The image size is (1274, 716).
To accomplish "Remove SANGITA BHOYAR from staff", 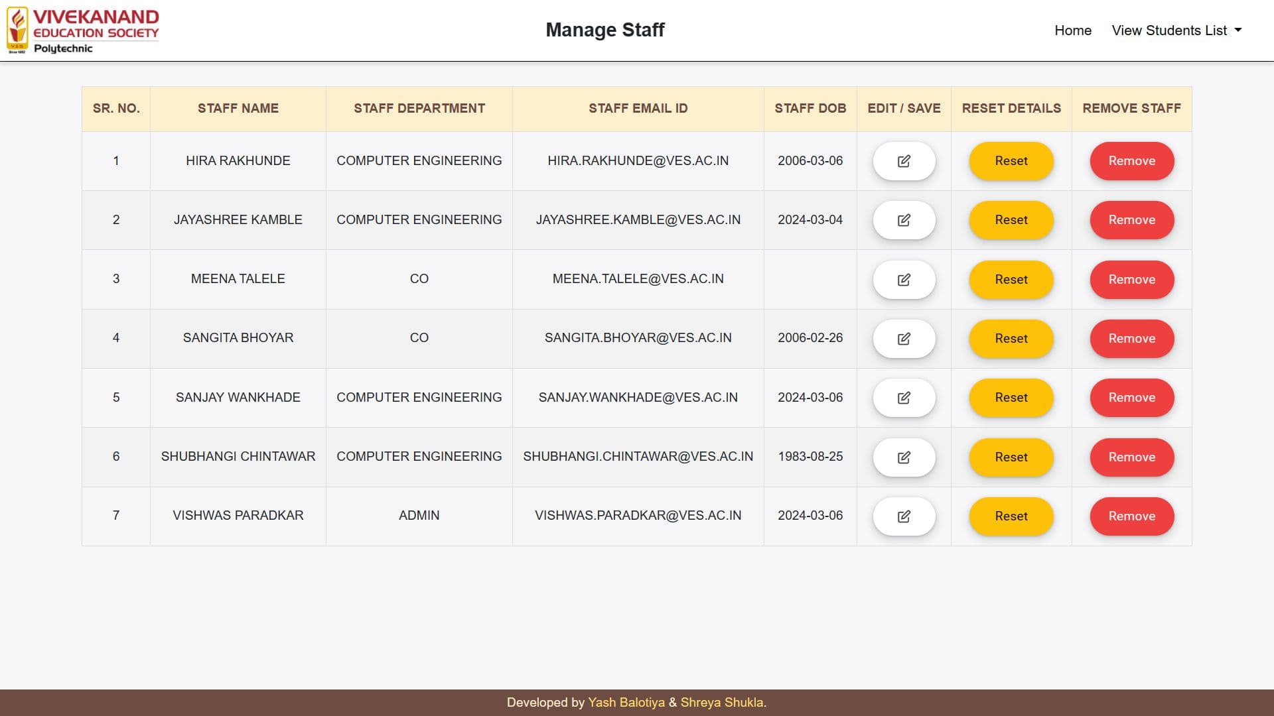I will pyautogui.click(x=1131, y=338).
